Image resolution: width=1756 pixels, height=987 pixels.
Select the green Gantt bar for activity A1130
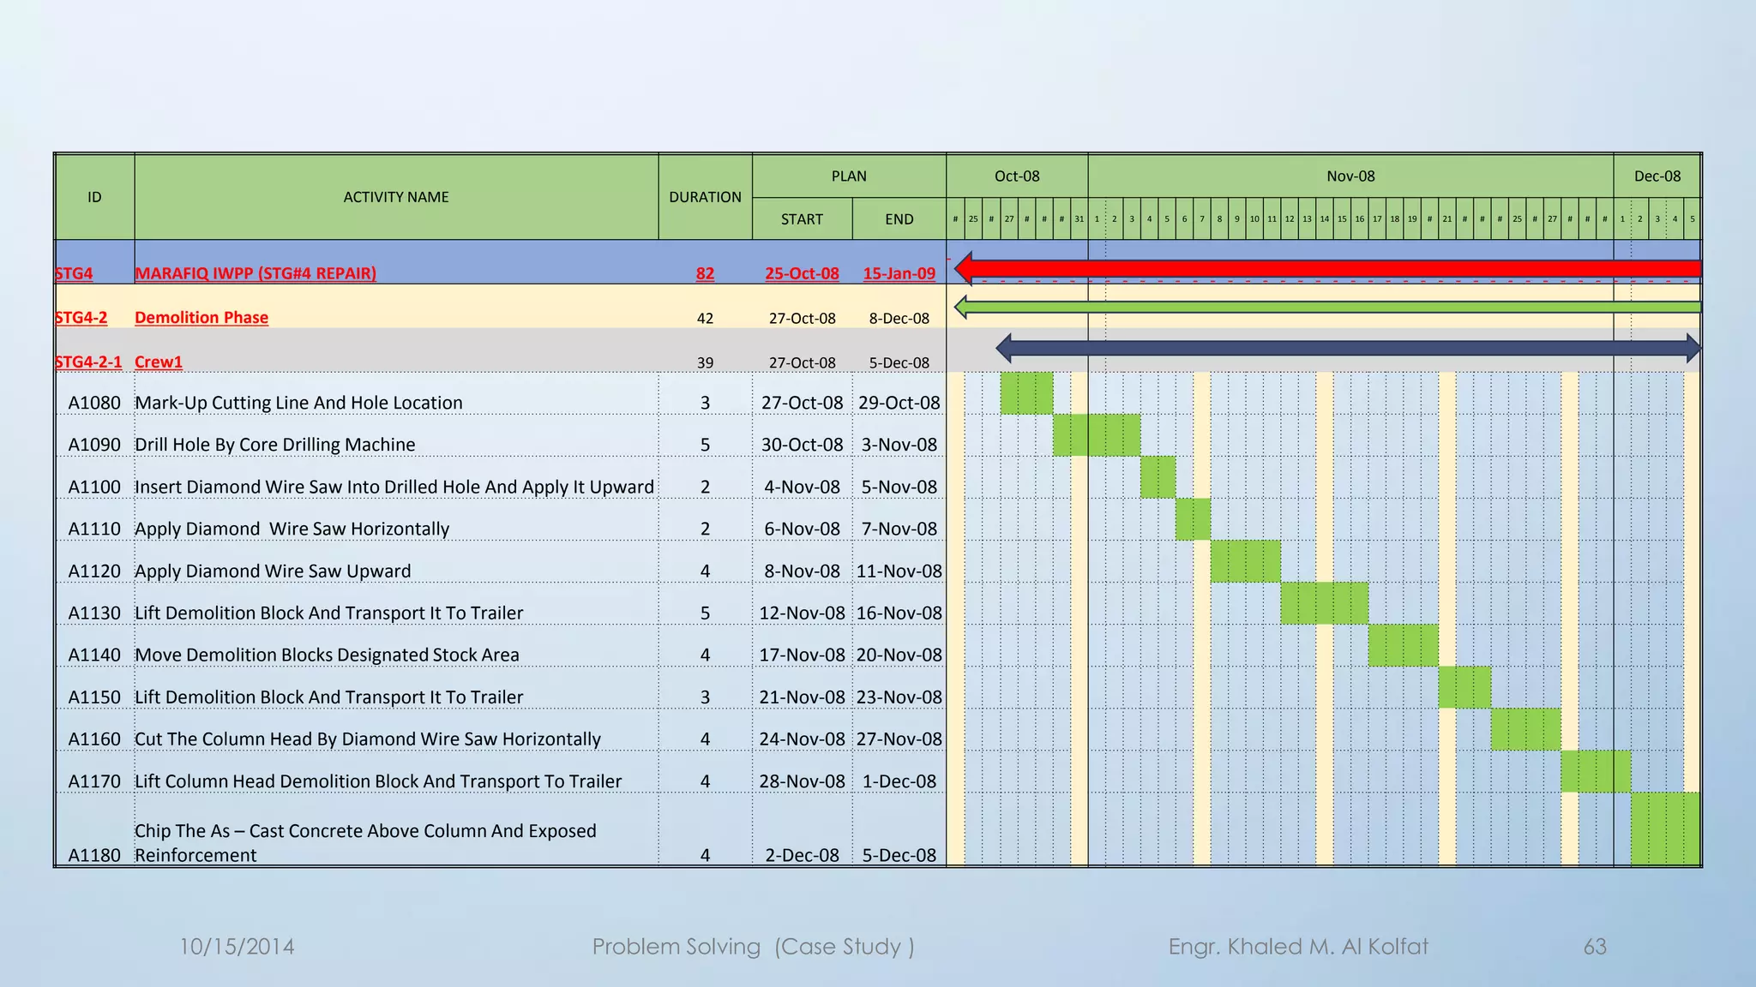(x=1324, y=603)
